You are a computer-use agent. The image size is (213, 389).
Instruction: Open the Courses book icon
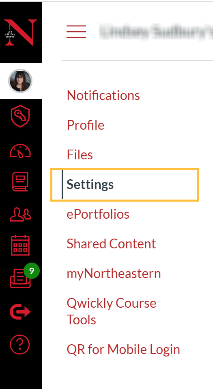click(x=20, y=182)
